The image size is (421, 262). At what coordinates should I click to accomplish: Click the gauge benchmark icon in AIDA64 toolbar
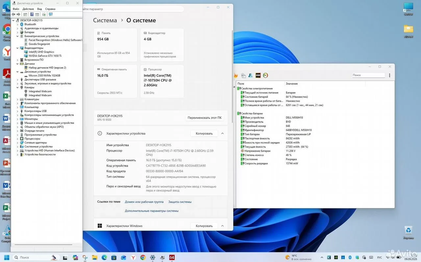point(265,75)
